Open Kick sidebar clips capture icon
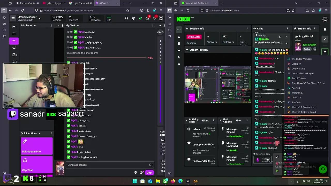Screen dimensions: 331x186 click(179, 50)
